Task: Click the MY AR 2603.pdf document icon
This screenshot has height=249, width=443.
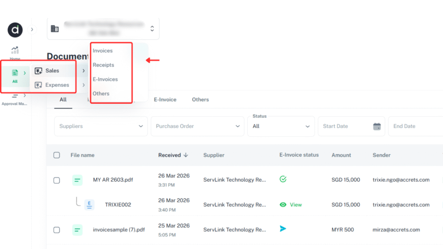Action: pyautogui.click(x=77, y=180)
